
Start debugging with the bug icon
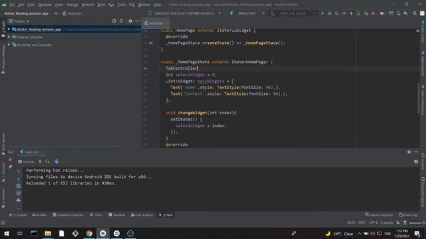click(x=329, y=13)
